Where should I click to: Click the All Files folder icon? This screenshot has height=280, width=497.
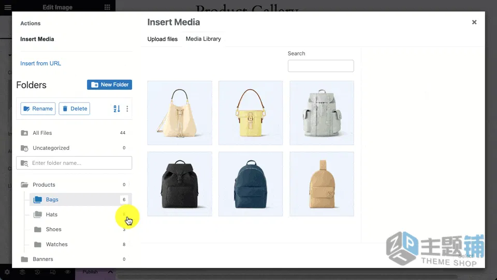click(x=24, y=133)
